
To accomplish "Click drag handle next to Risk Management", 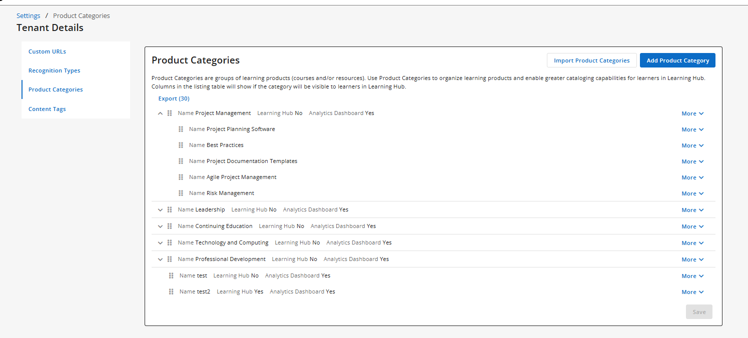I will (181, 193).
